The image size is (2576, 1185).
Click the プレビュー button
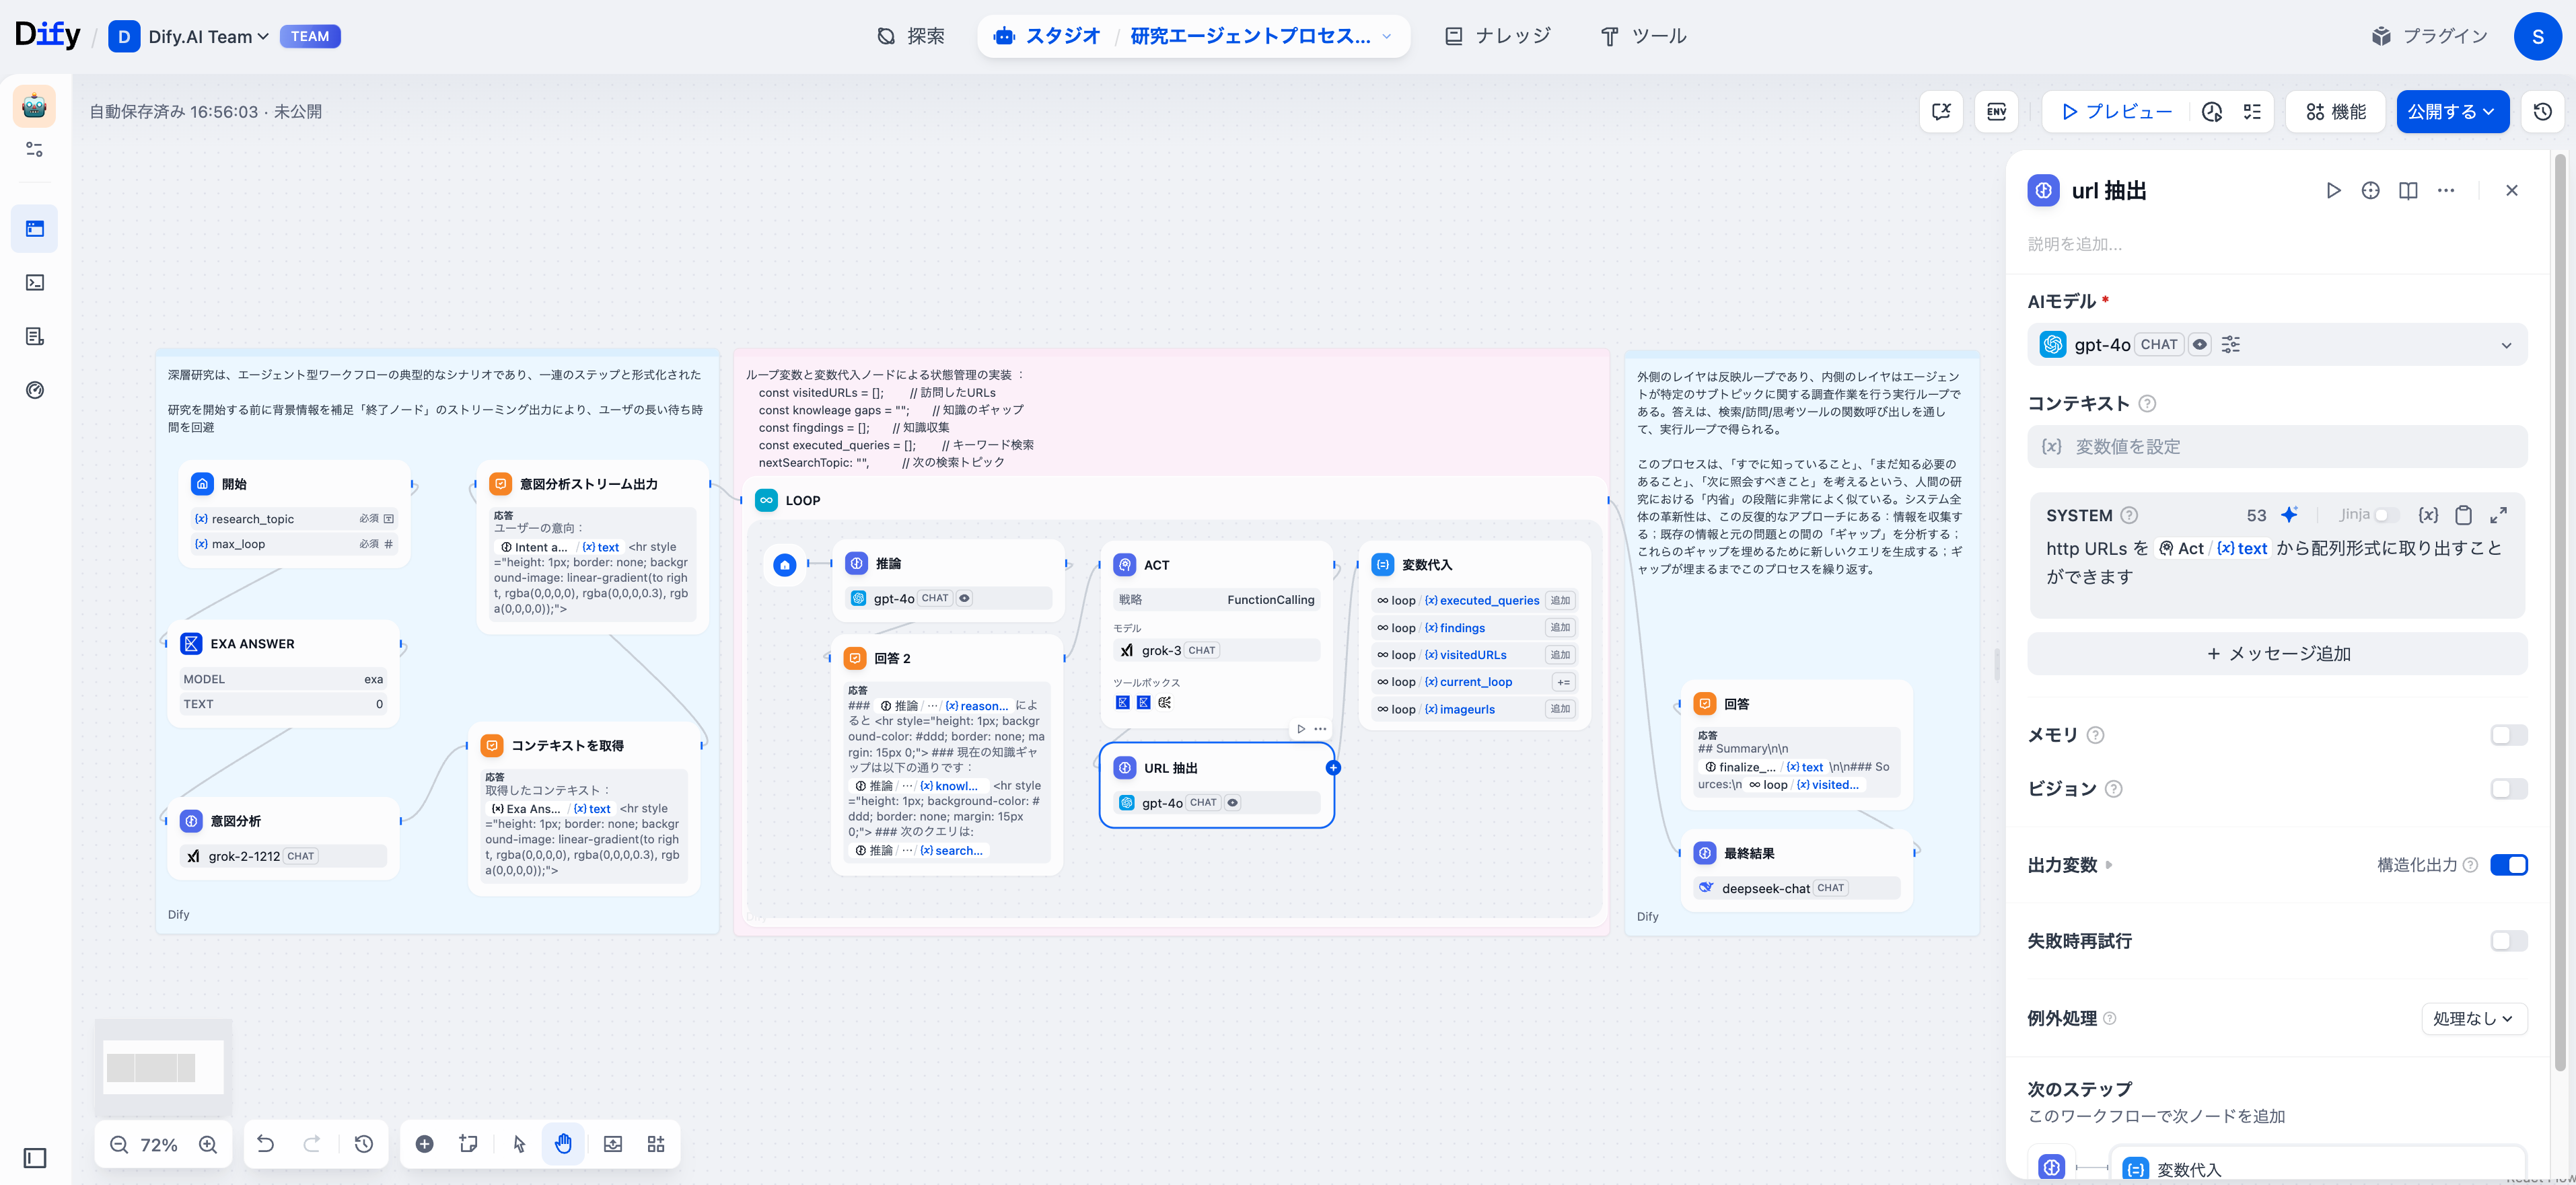pos(2117,112)
